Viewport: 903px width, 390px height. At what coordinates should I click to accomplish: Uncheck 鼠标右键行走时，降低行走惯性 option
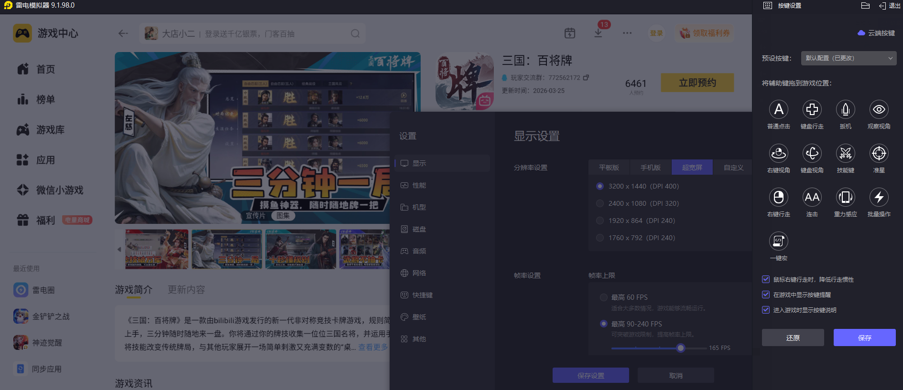coord(766,279)
